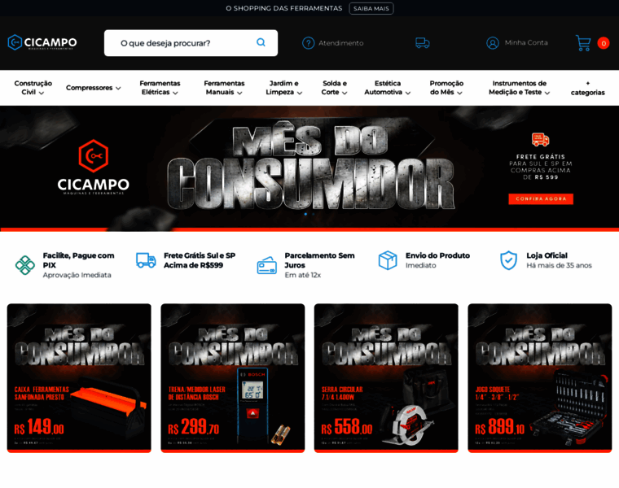Click the search magnifier icon
Viewport: 619px width, 488px height.
(x=261, y=42)
